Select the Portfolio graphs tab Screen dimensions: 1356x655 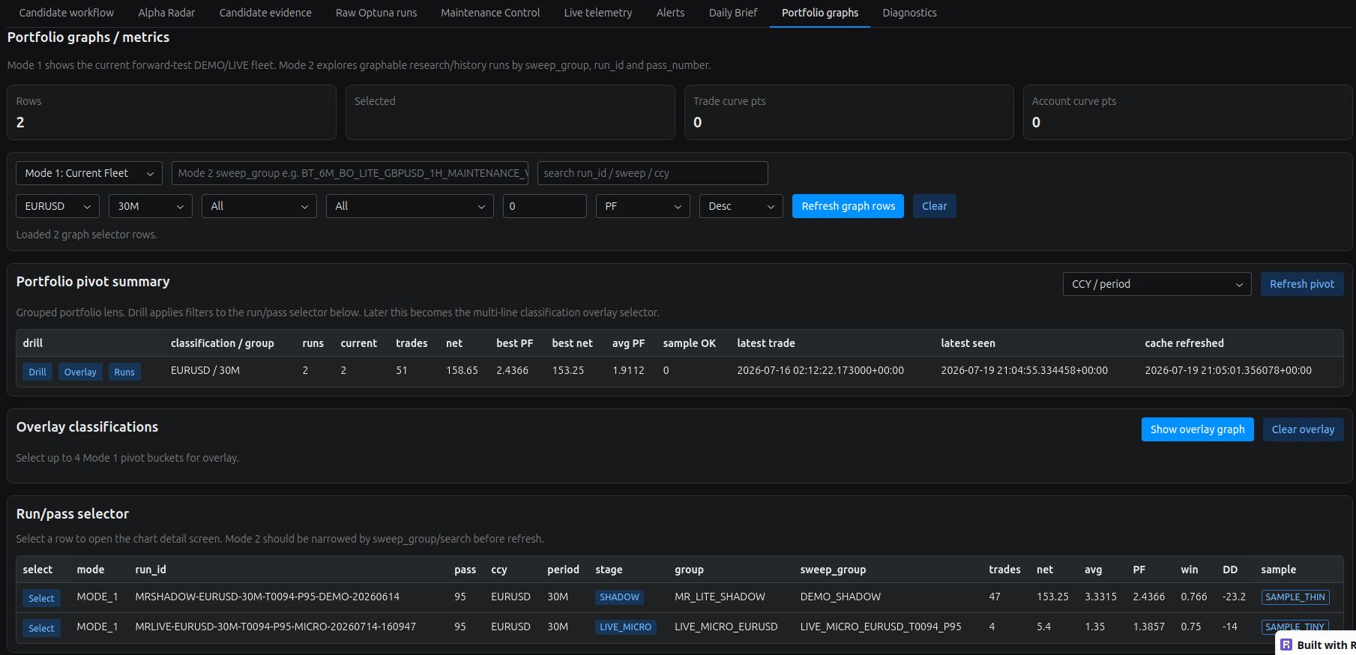click(820, 13)
